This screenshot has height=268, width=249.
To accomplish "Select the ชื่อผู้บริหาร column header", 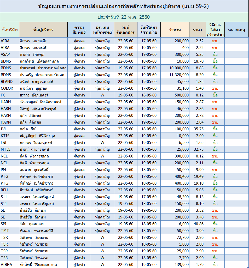I will pos(43,30).
